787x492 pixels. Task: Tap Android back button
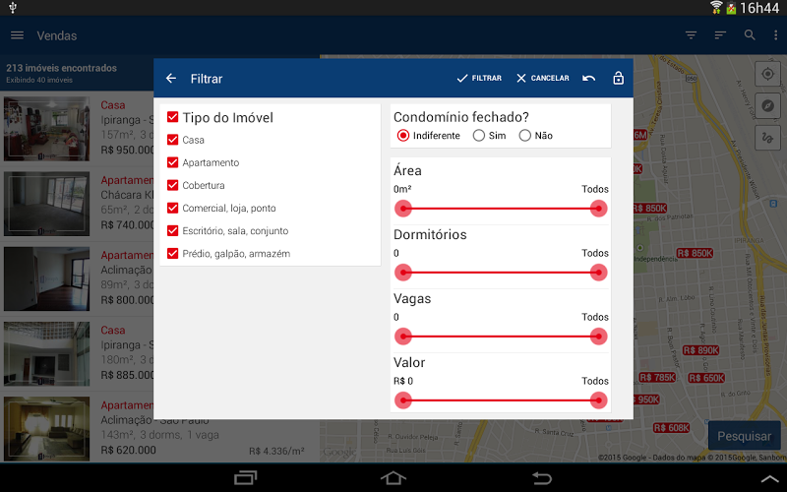(x=541, y=477)
